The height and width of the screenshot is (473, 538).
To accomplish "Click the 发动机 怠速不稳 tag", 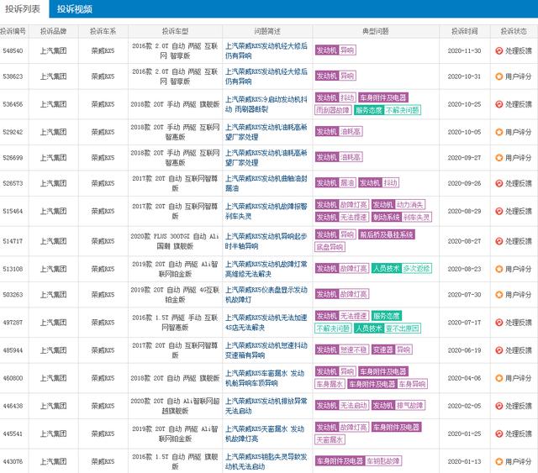I will tap(342, 349).
